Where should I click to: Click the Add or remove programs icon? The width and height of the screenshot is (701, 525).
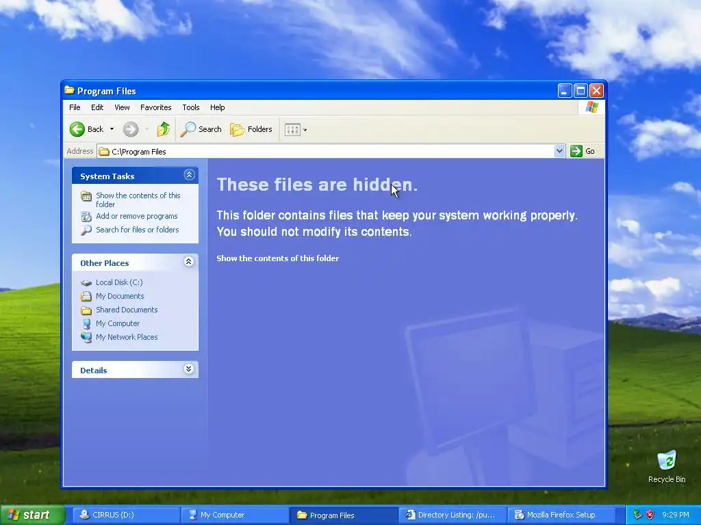86,217
